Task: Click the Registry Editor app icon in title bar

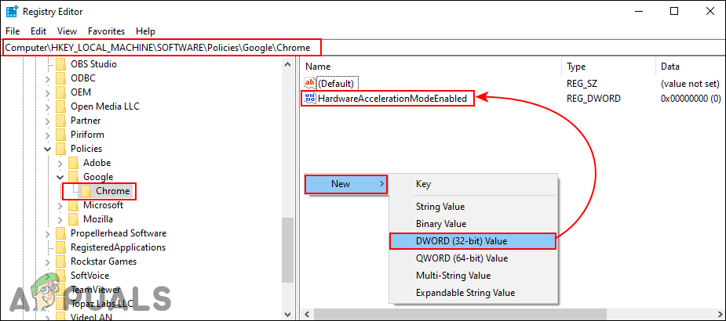Action: [x=13, y=12]
